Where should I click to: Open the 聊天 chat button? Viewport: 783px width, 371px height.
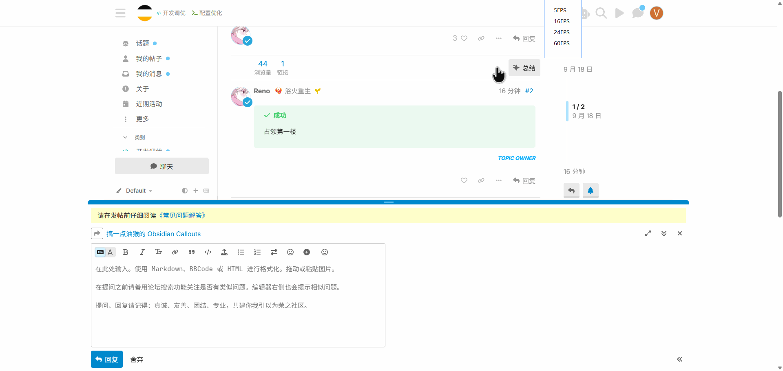[x=162, y=166]
